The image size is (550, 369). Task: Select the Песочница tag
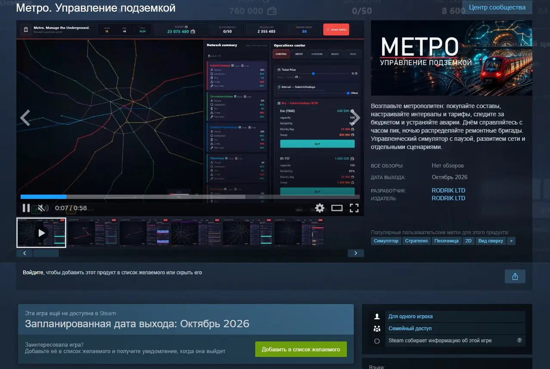[x=446, y=241]
